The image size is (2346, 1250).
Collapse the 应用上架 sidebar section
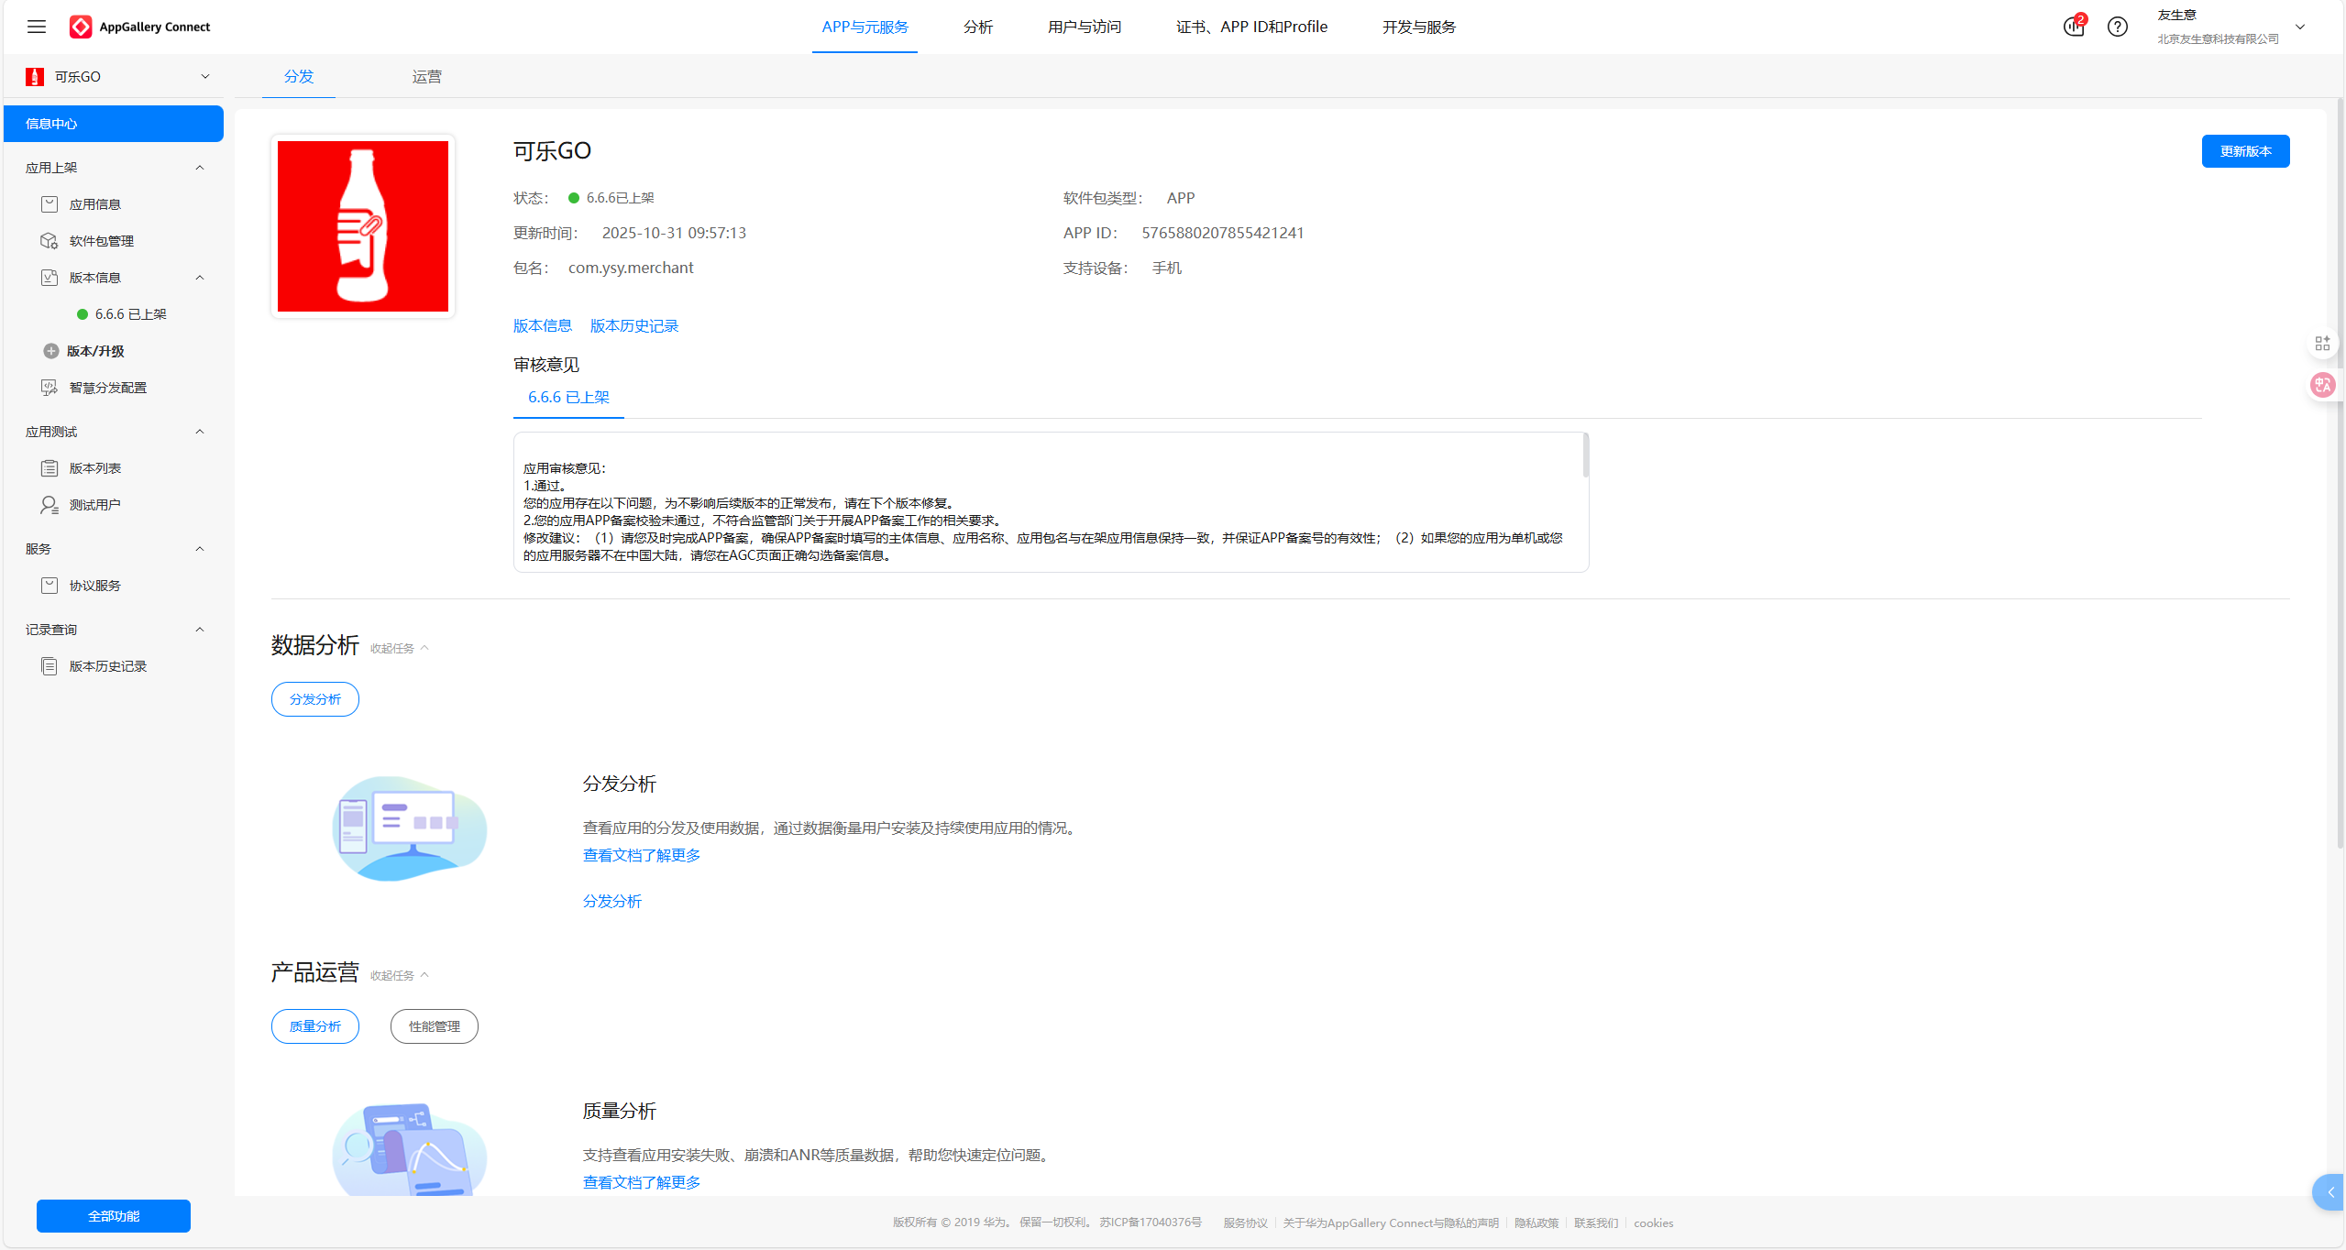coord(200,168)
